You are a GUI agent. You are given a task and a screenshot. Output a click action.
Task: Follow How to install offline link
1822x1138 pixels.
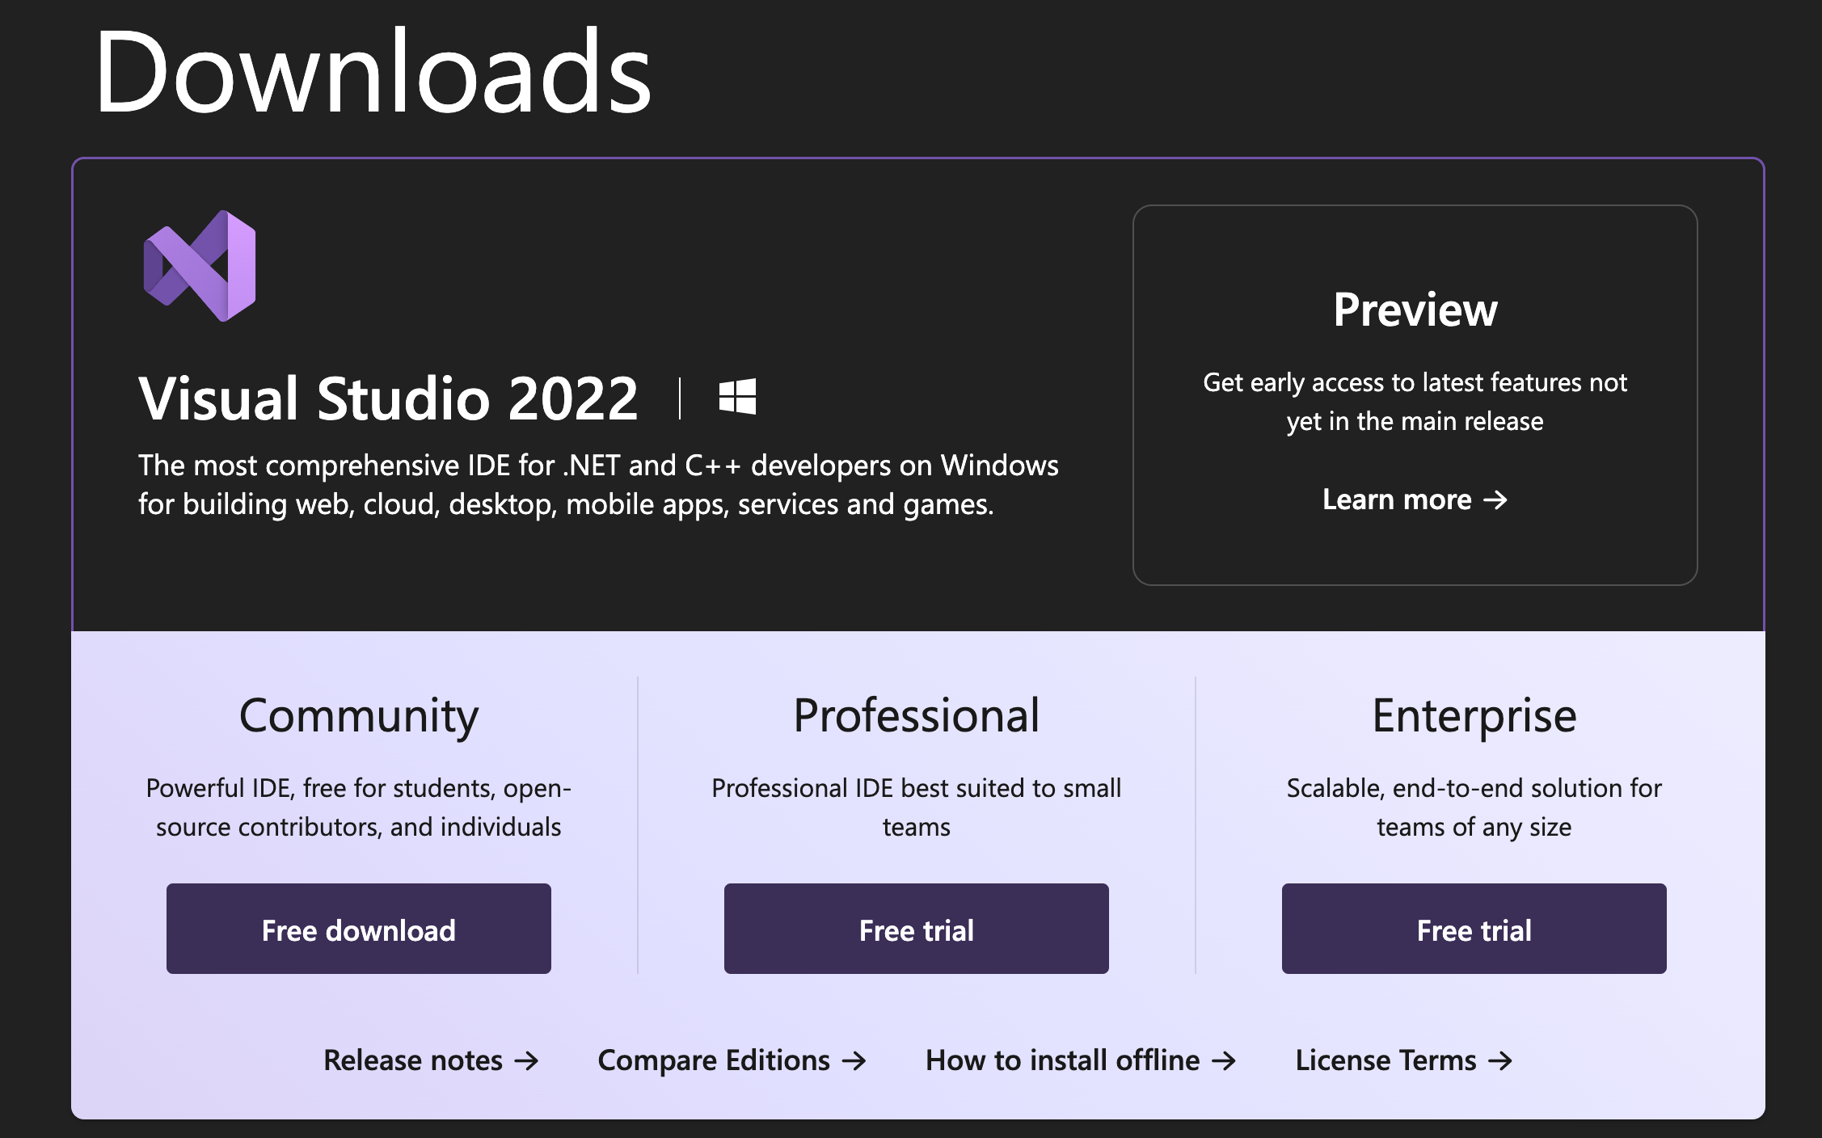1062,1060
